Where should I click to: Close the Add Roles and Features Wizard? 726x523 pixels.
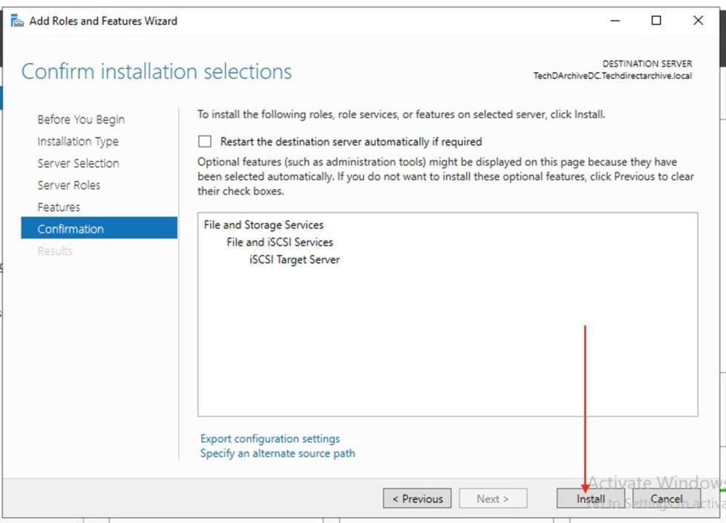698,21
